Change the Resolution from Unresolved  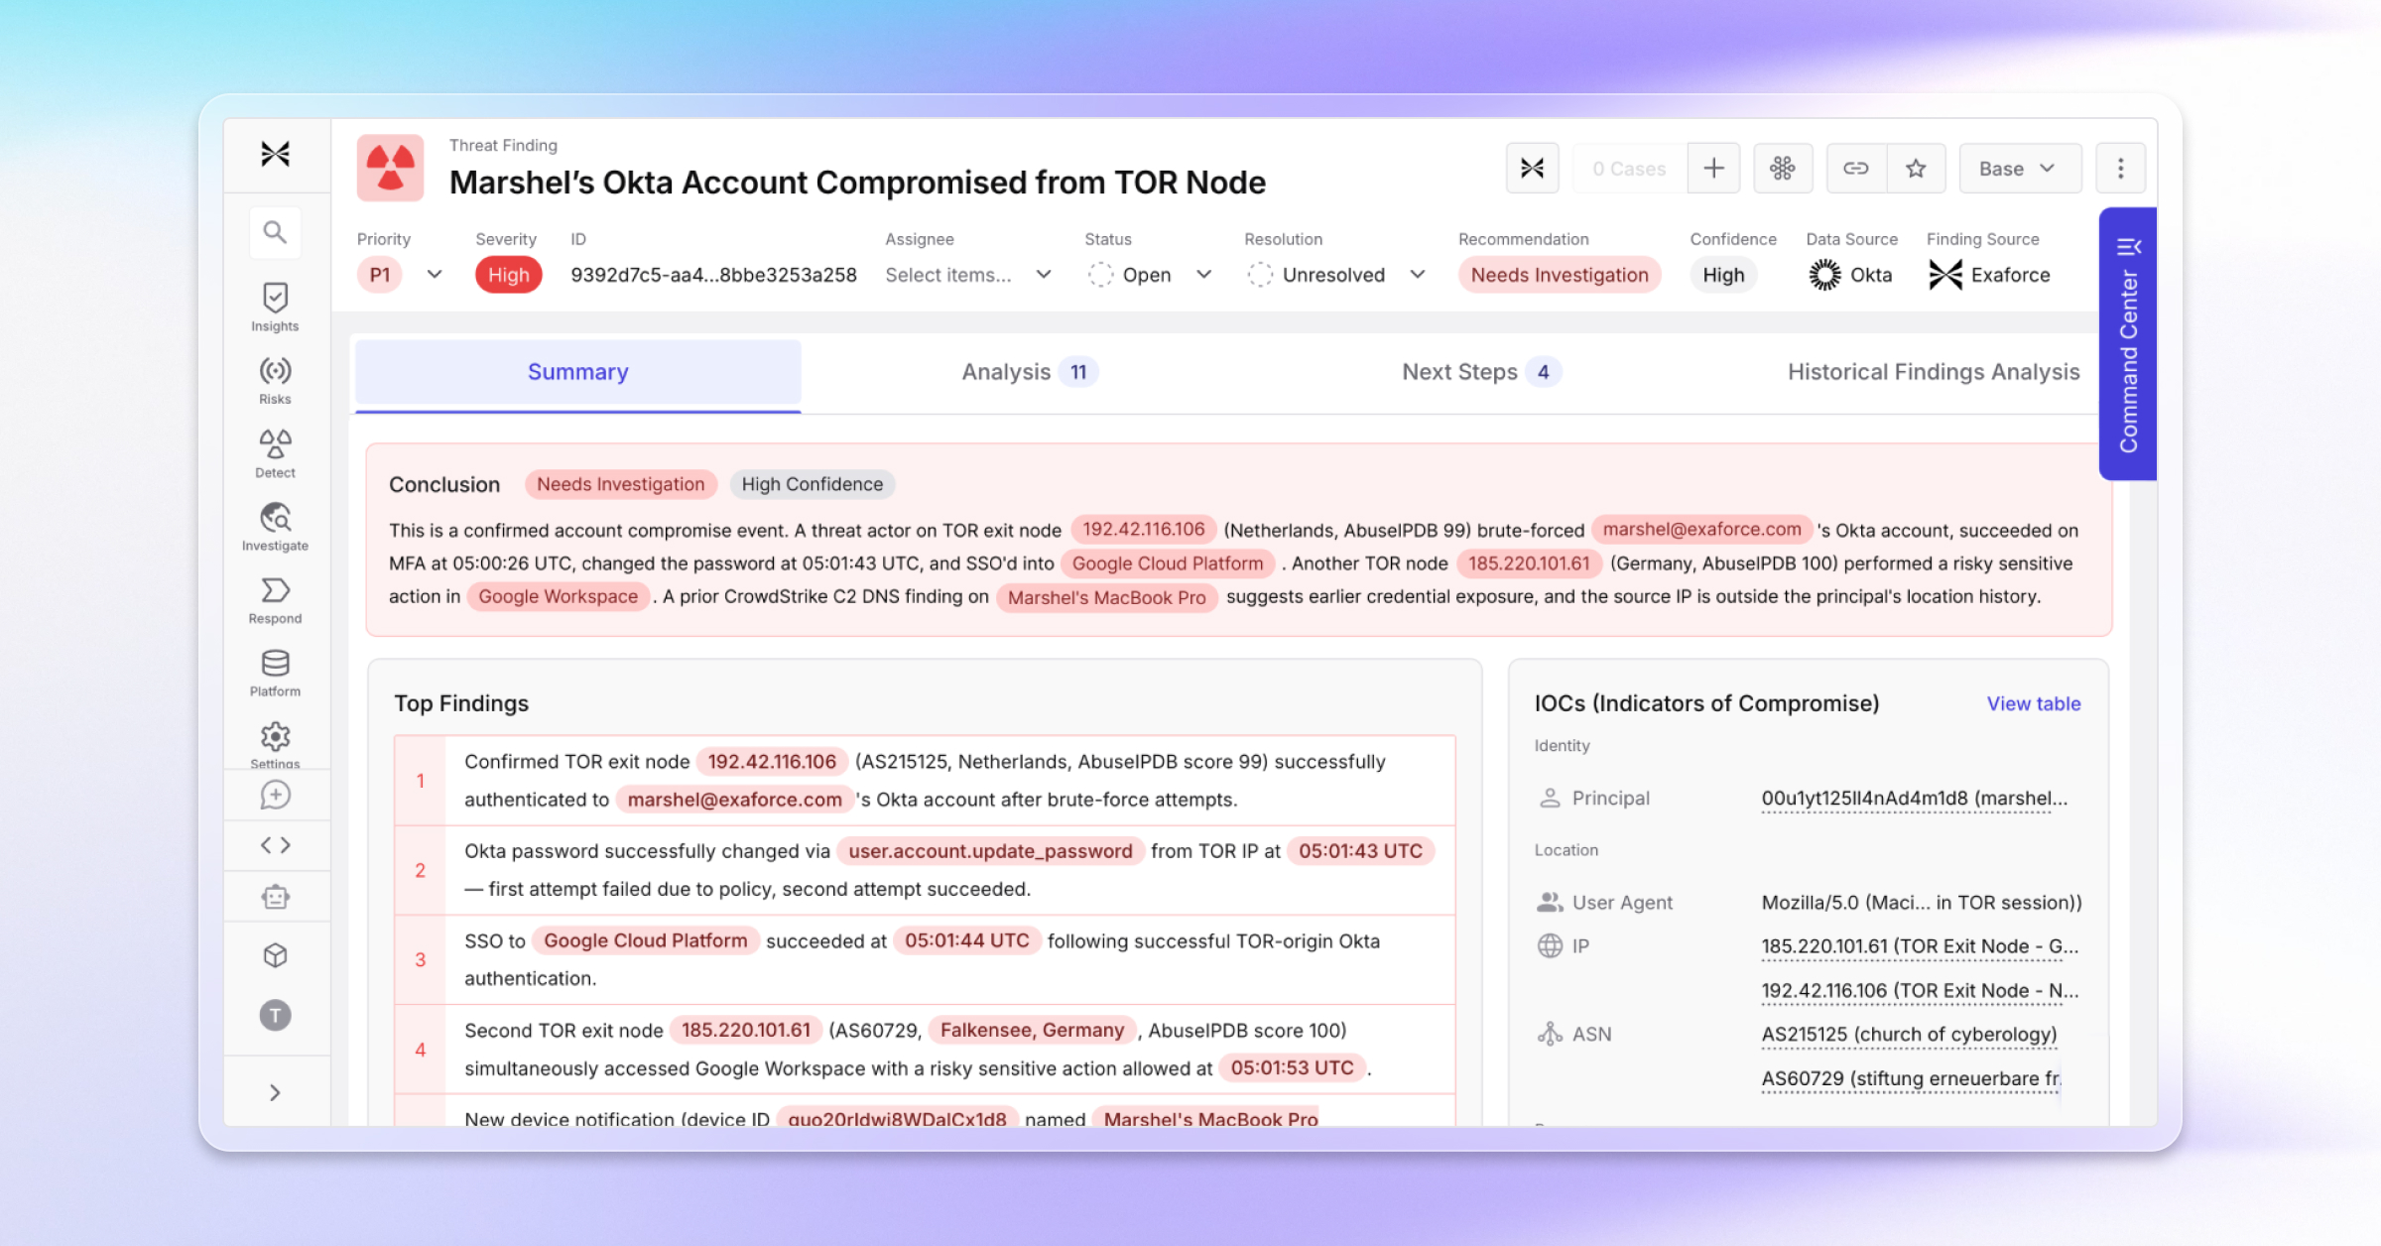click(1336, 275)
